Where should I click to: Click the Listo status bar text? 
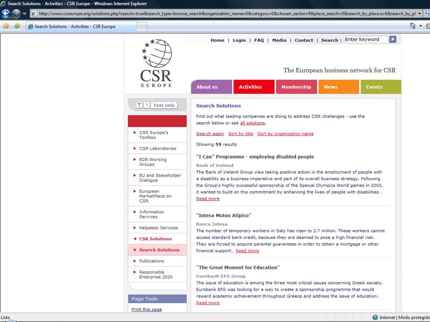click(x=5, y=318)
